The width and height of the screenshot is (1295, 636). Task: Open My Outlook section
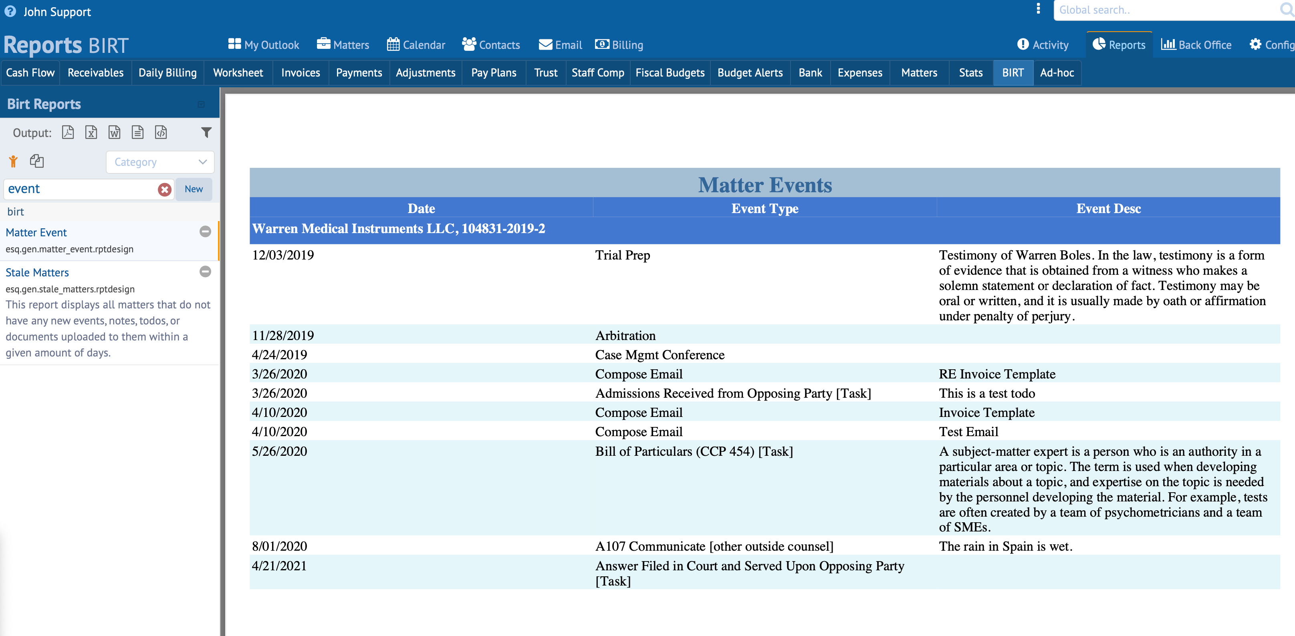click(263, 45)
